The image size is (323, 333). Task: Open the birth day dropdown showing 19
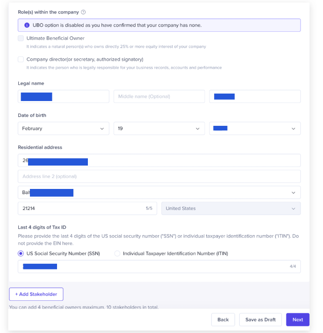(x=159, y=129)
